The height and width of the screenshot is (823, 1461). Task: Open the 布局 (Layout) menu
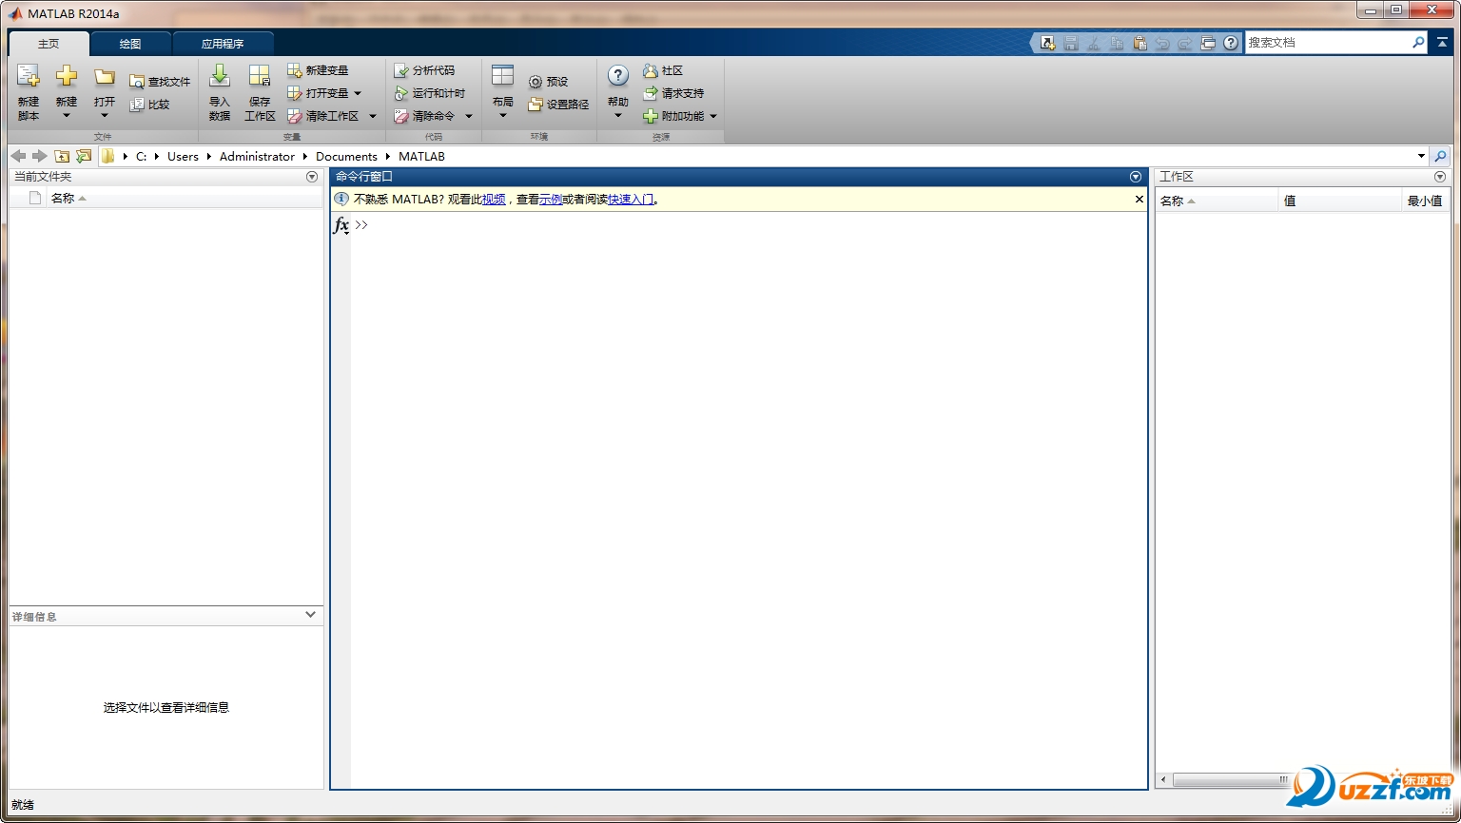[503, 92]
